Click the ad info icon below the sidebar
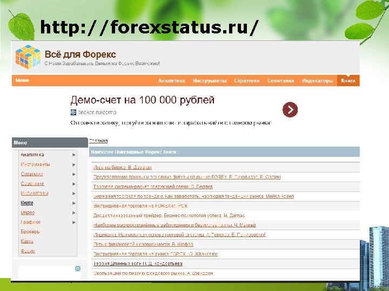The width and height of the screenshot is (389, 291). coord(78,268)
